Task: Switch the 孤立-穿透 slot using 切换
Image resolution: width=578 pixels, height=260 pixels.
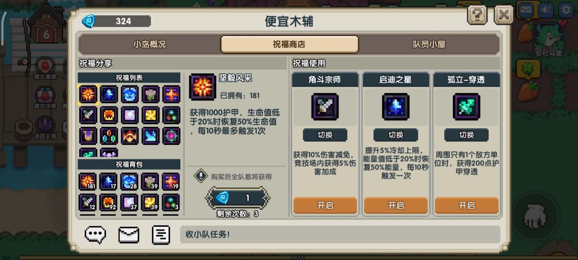Action: (x=466, y=135)
